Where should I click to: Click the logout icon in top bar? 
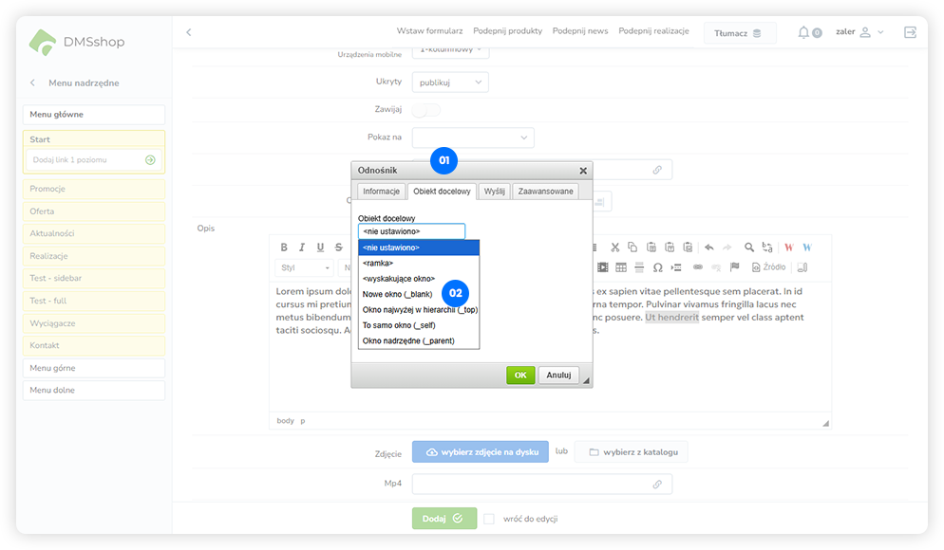pos(910,32)
